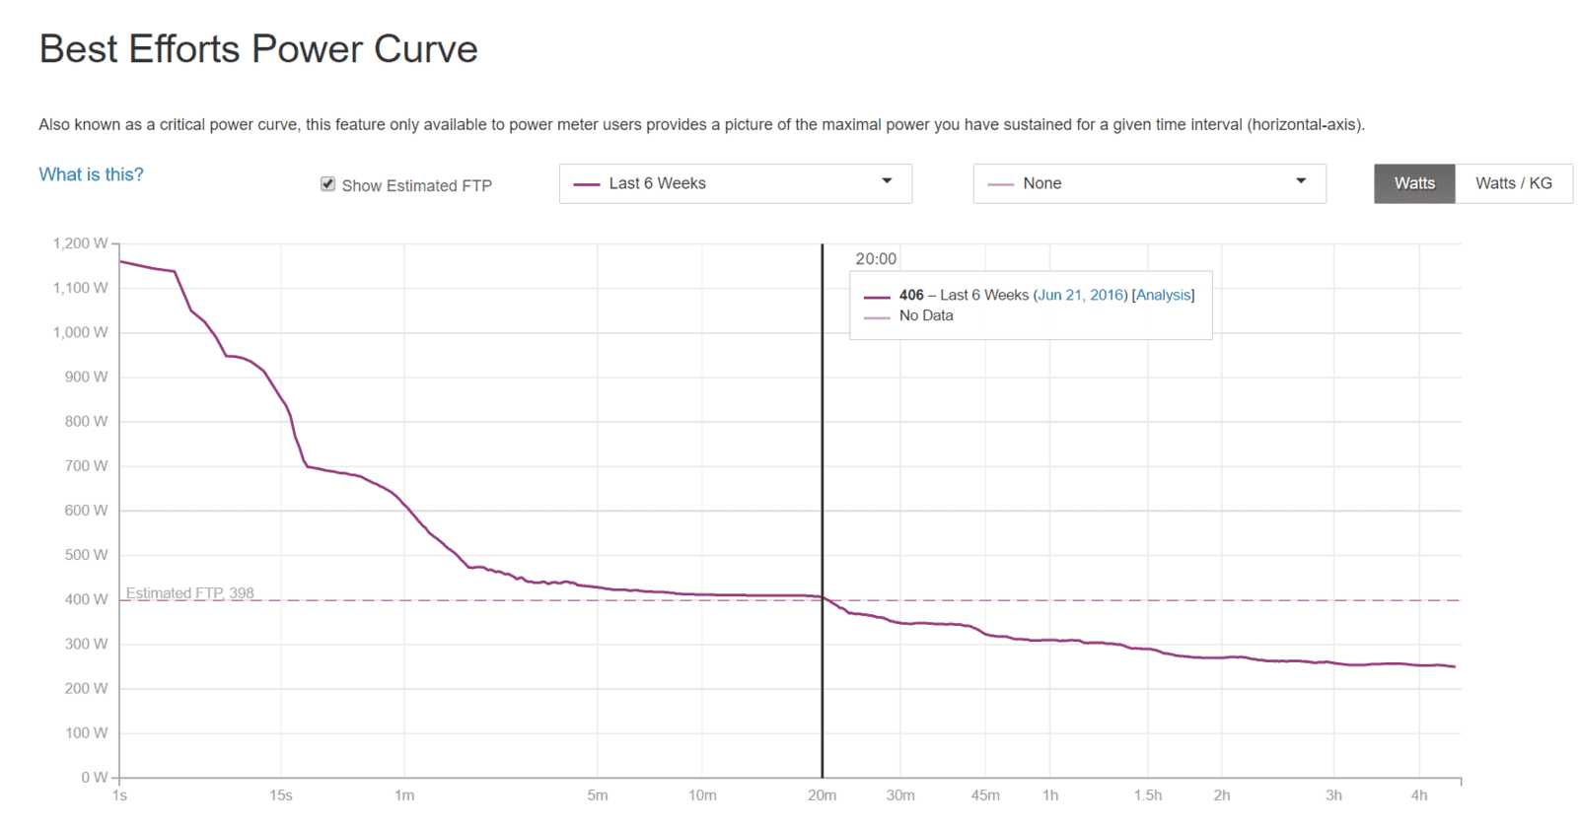The image size is (1578, 827).
Task: Open the What is this? link
Action: coord(91,174)
